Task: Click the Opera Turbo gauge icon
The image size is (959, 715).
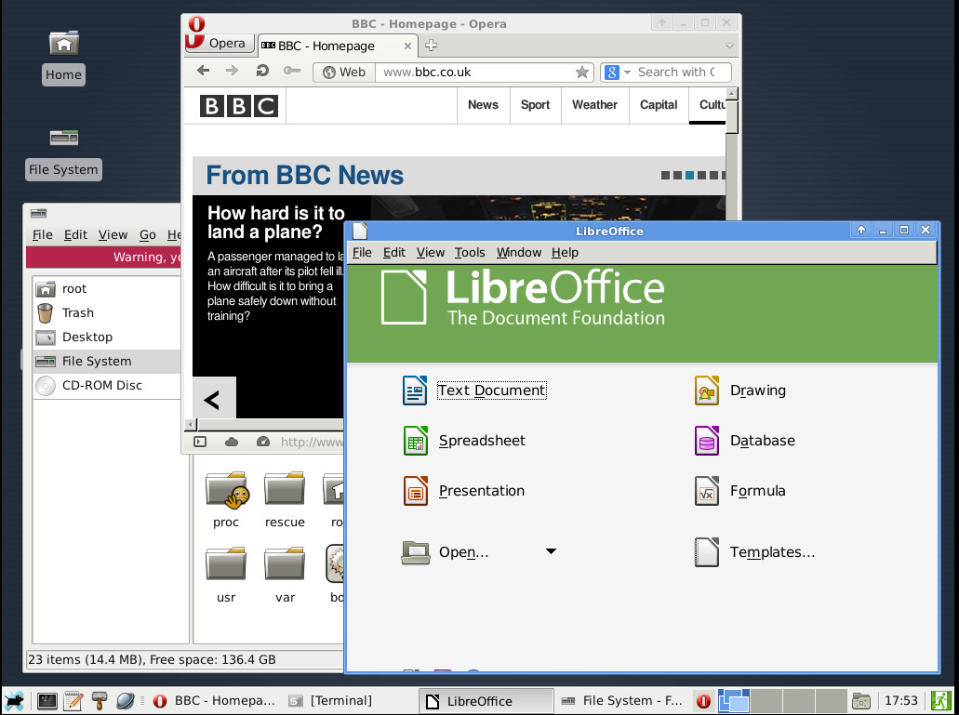Action: click(x=263, y=442)
